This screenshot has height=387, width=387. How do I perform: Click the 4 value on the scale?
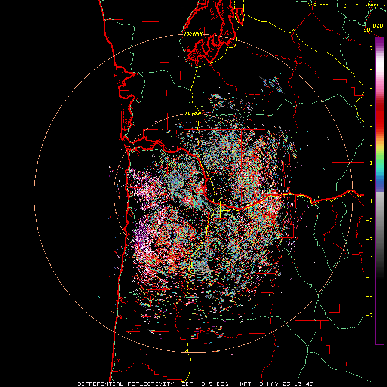coord(371,106)
